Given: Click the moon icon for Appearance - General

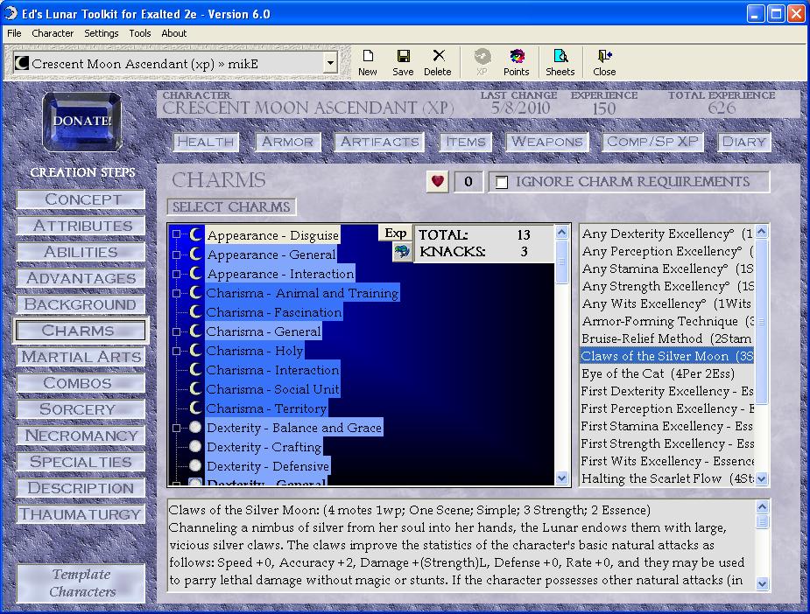Looking at the screenshot, I should tap(195, 254).
